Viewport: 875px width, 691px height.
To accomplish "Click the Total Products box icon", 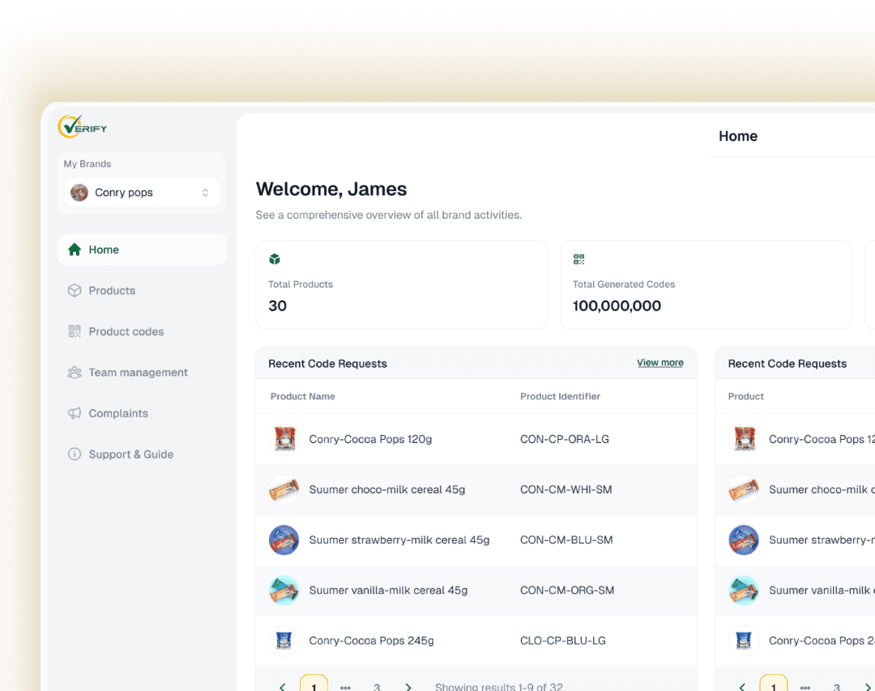I will (x=275, y=259).
